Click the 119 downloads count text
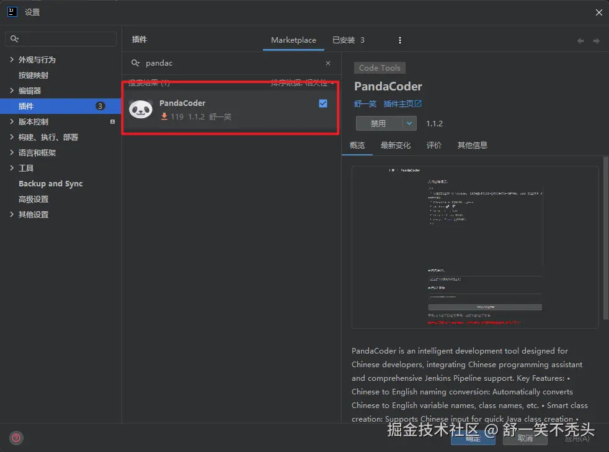The height and width of the screenshot is (452, 609). (x=177, y=116)
